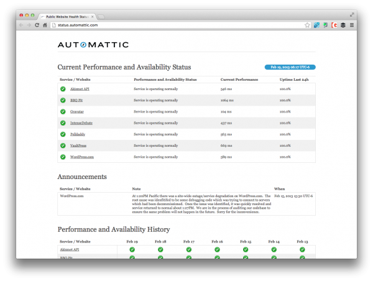Open the IntenseDebate link

pyautogui.click(x=81, y=123)
